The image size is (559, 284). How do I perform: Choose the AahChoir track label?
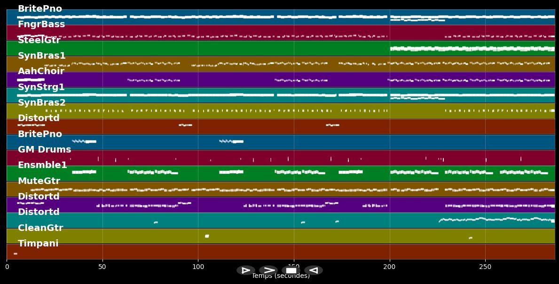tap(41, 71)
